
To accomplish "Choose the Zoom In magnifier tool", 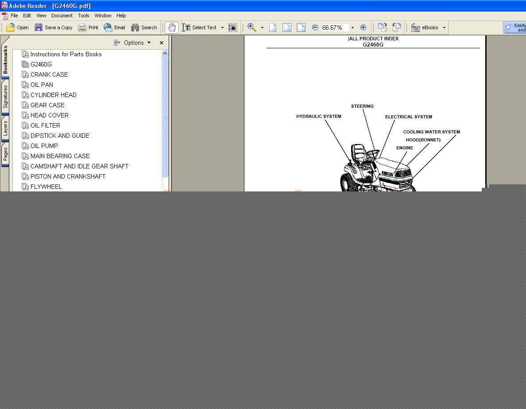I will pyautogui.click(x=251, y=27).
